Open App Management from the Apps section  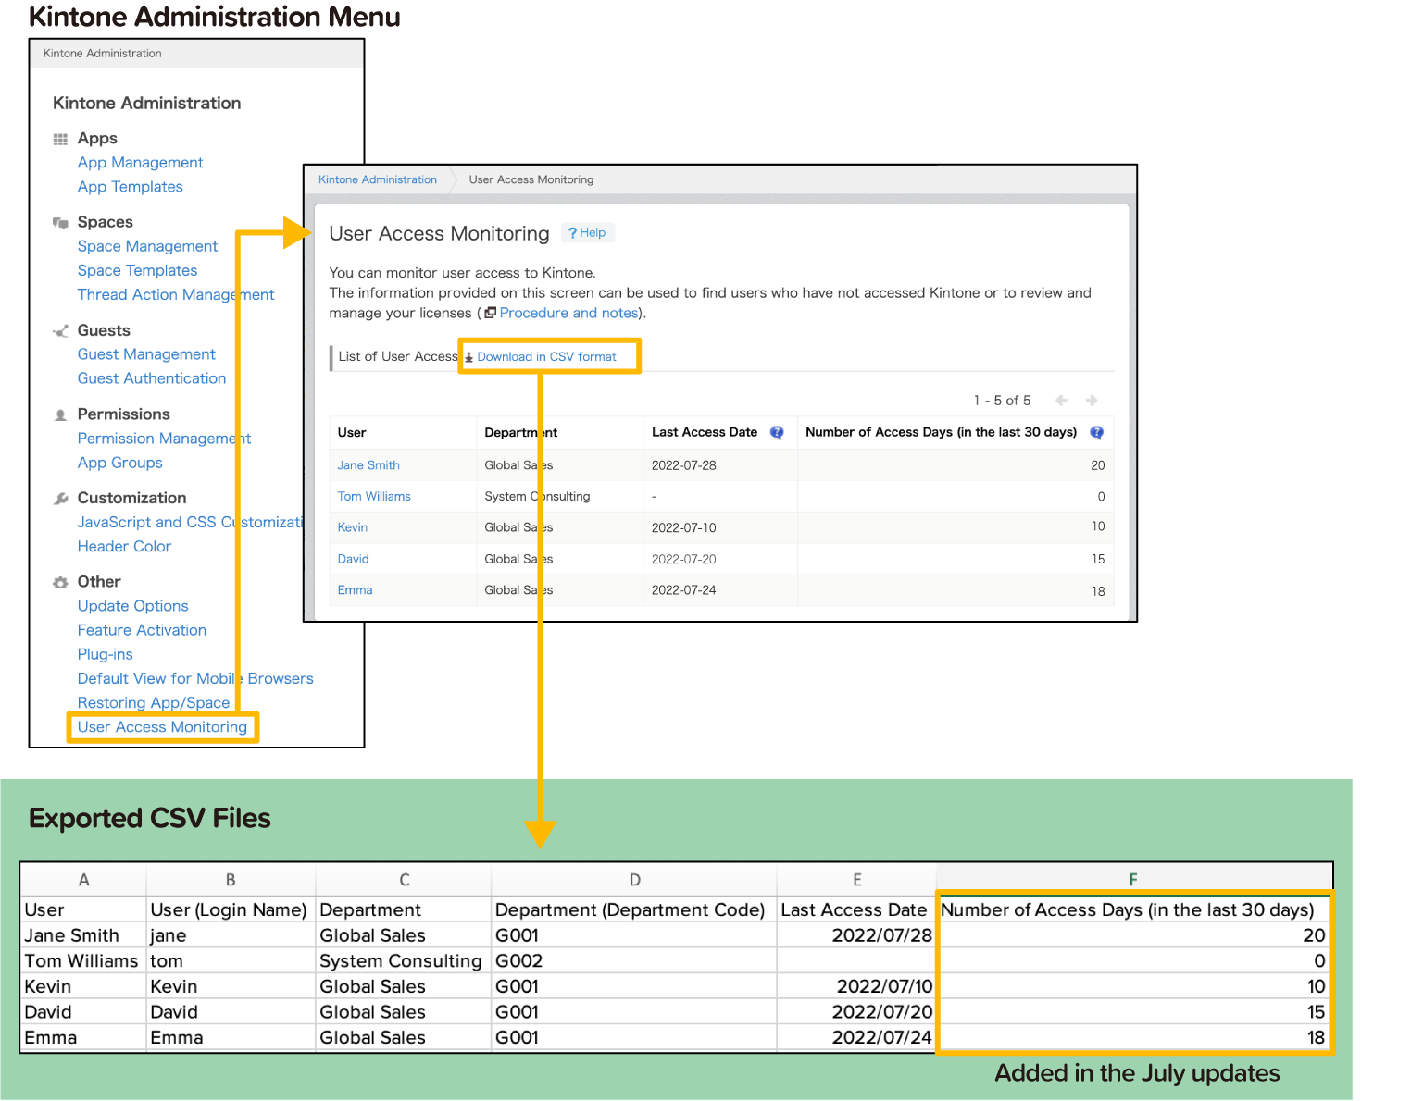point(140,163)
